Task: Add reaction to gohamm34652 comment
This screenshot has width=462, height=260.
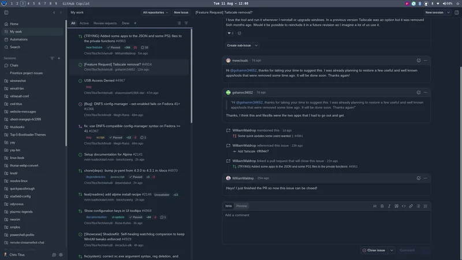Action: (419, 92)
